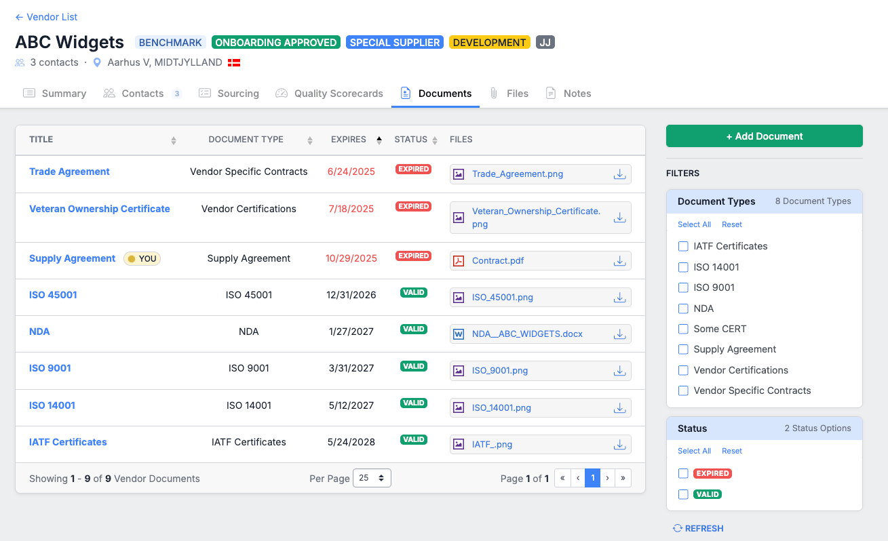Click the PDF icon next to Contract.pdf
The height and width of the screenshot is (541, 888).
(460, 260)
